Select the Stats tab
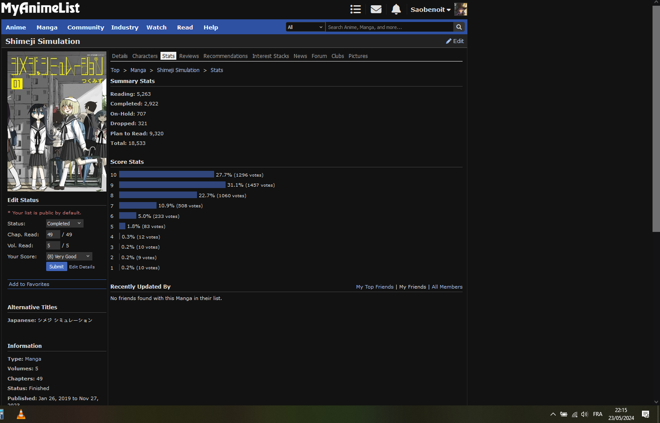This screenshot has height=423, width=660. click(x=168, y=56)
